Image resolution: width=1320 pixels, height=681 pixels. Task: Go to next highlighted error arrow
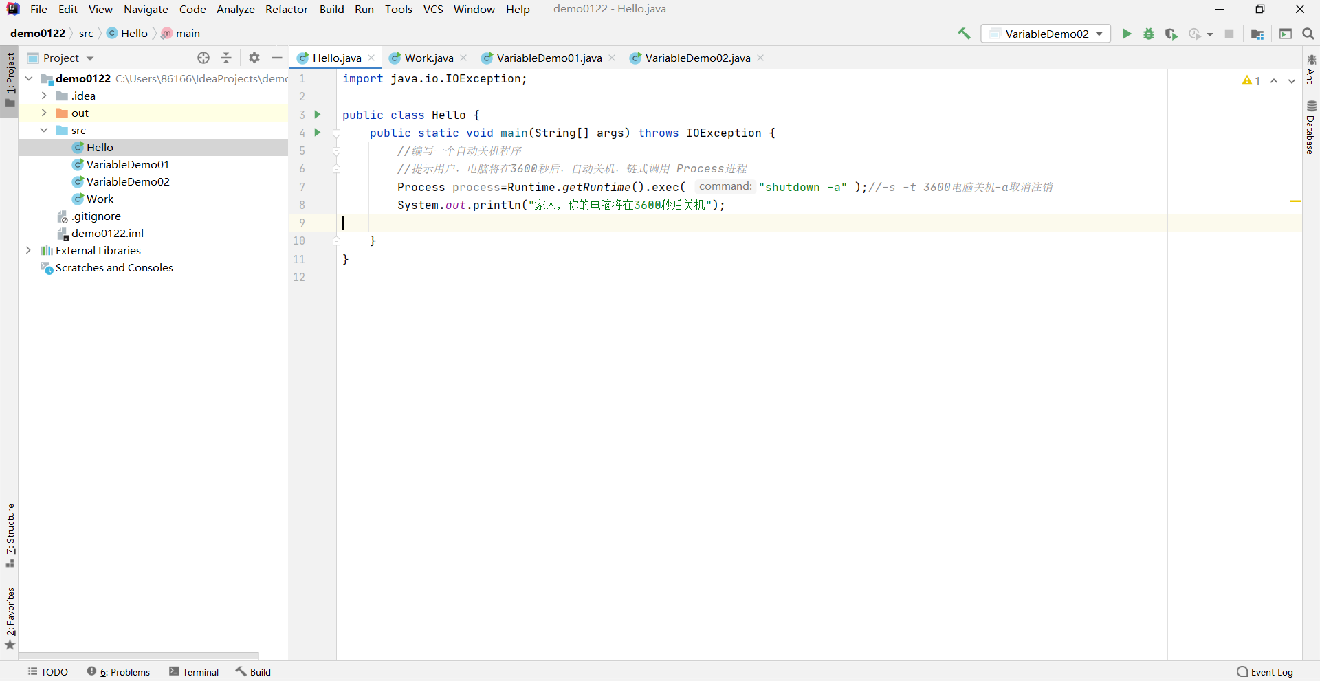[x=1292, y=81]
